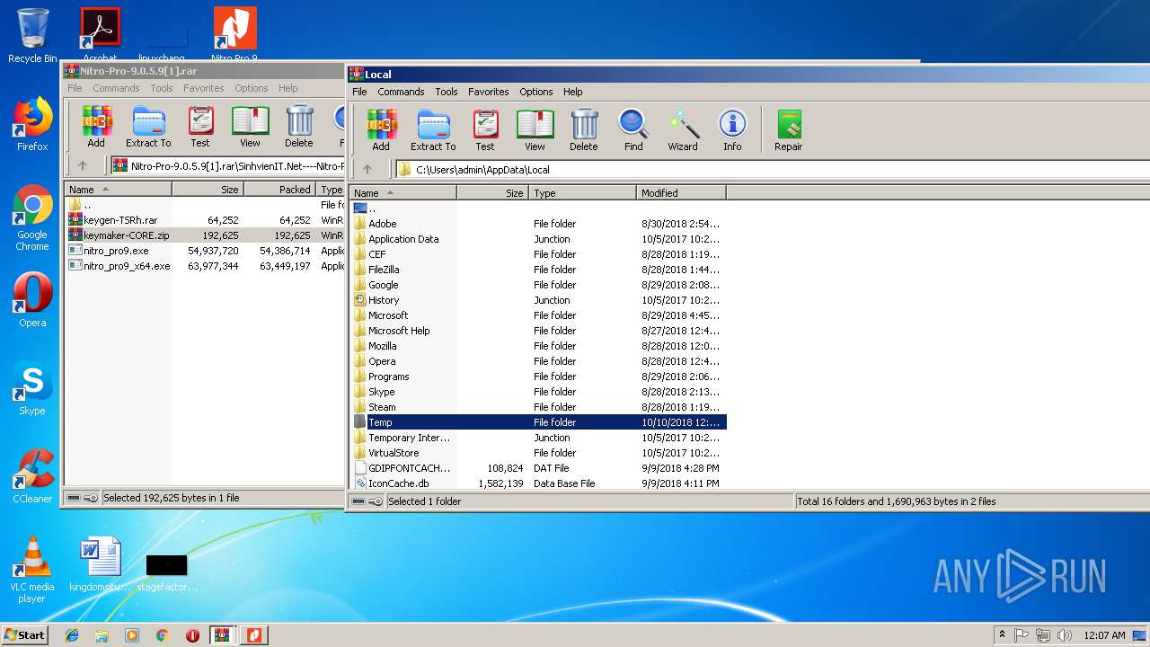Image resolution: width=1150 pixels, height=647 pixels.
Task: Go up one level in Local window
Action: 367,169
